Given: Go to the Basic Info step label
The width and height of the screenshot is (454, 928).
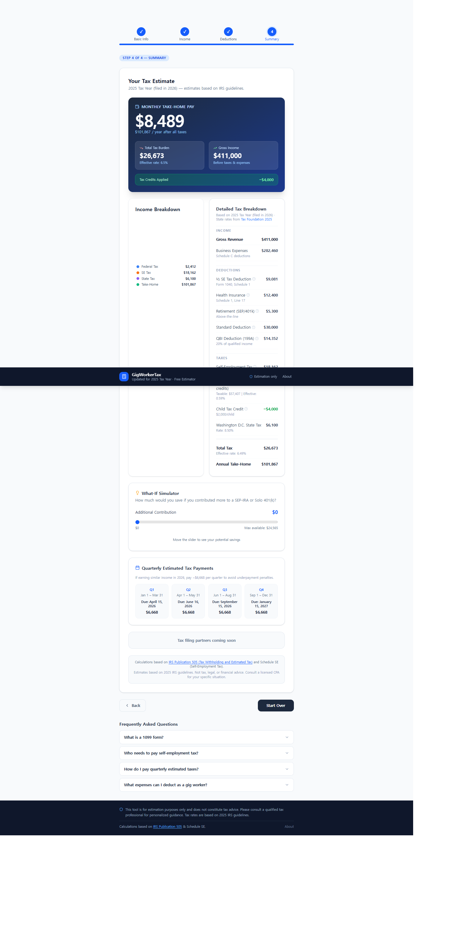Looking at the screenshot, I should [141, 39].
